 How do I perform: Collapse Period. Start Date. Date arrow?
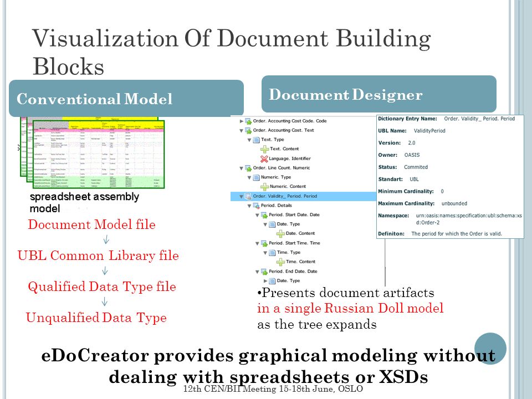[x=257, y=215]
